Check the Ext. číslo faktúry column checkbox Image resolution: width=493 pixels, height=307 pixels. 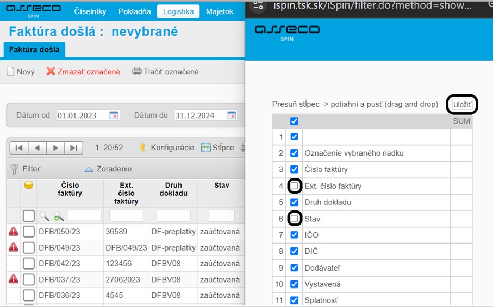pos(294,186)
